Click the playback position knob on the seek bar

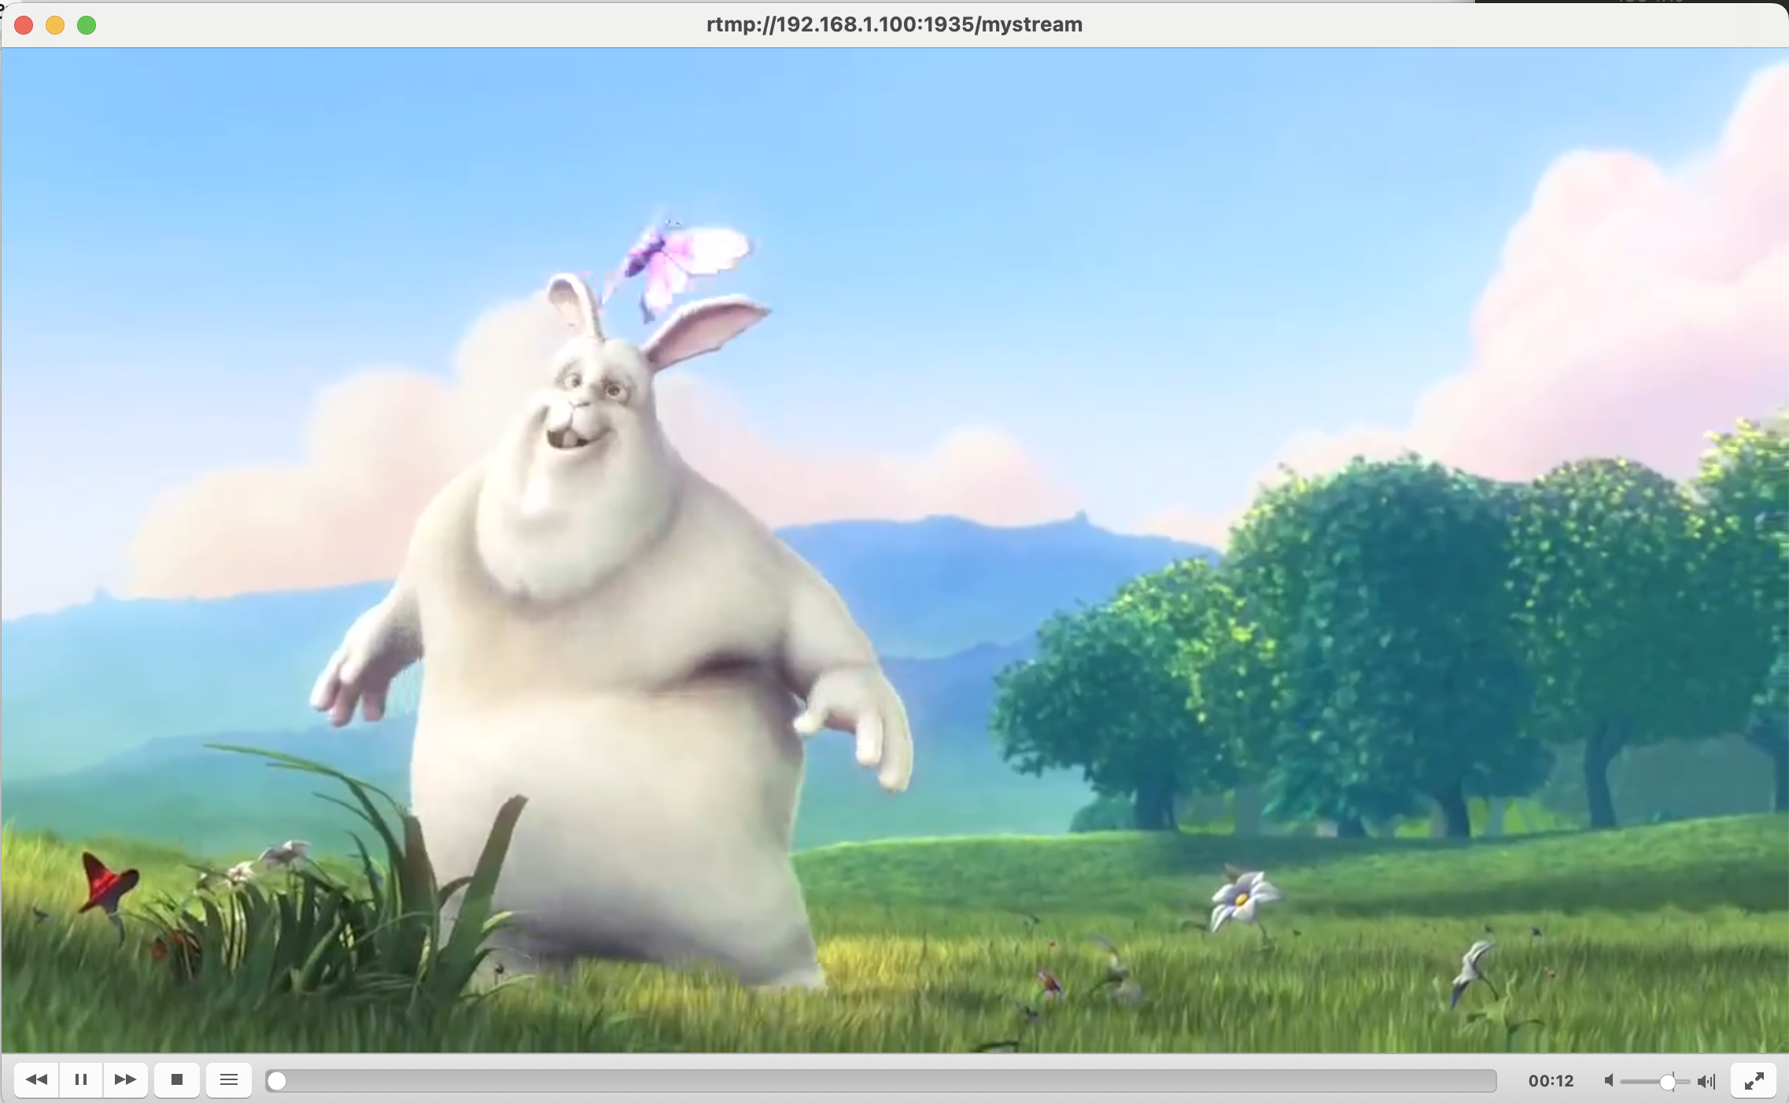click(x=276, y=1081)
